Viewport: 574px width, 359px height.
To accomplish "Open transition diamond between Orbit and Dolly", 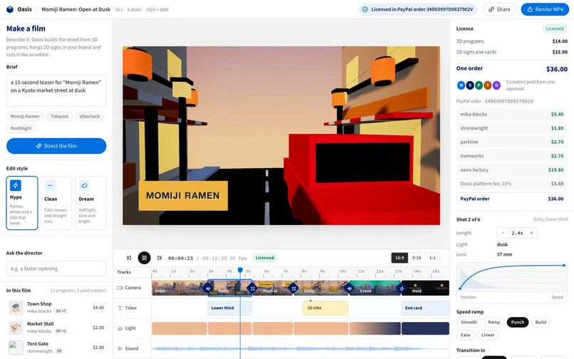I will tap(208, 288).
